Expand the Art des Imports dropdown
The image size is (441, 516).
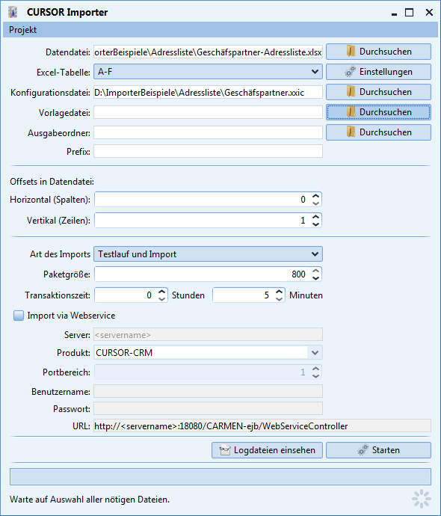point(208,254)
